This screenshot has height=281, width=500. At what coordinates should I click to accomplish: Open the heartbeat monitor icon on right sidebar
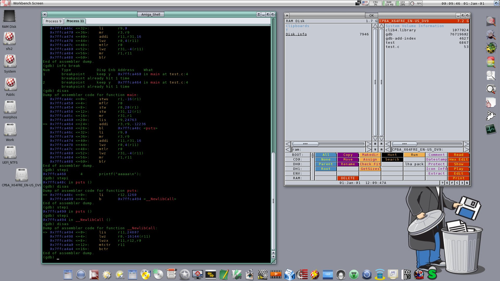pos(491,129)
